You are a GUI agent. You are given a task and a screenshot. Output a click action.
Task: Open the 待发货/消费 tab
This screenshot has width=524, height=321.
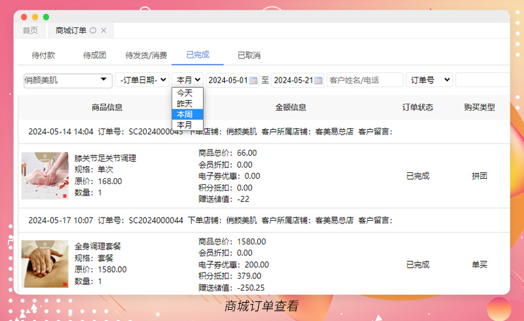[146, 55]
